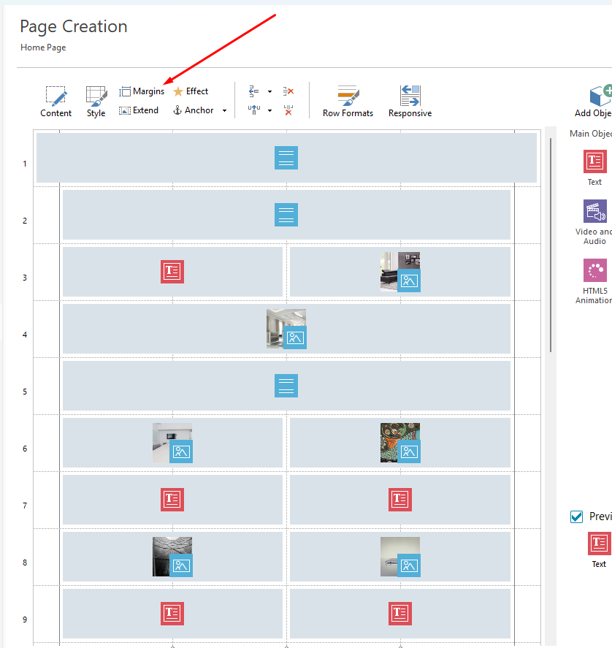
Task: Click the Responsive toolbar icon
Action: (x=410, y=101)
